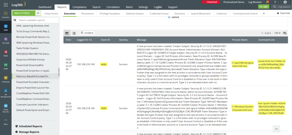The image size is (292, 135).
Task: Switch to grid table view
Action: (67, 33)
